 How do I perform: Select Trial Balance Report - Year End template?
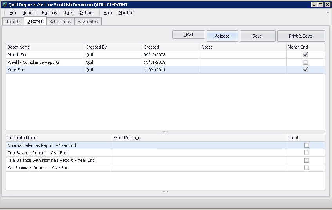tap(165, 153)
